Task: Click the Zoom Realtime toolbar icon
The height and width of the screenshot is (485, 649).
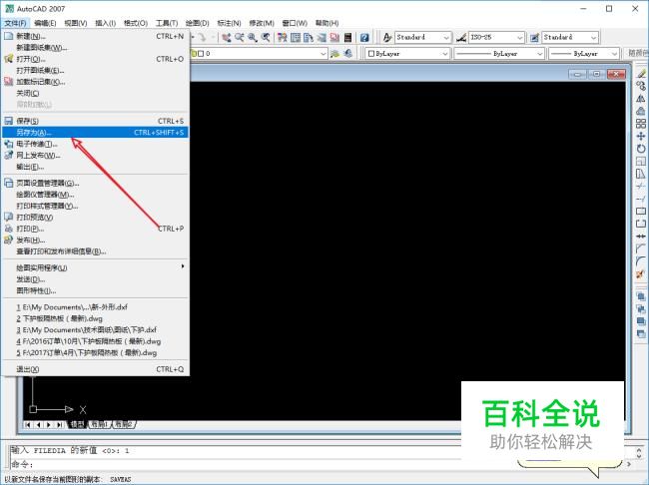Action: (240, 38)
